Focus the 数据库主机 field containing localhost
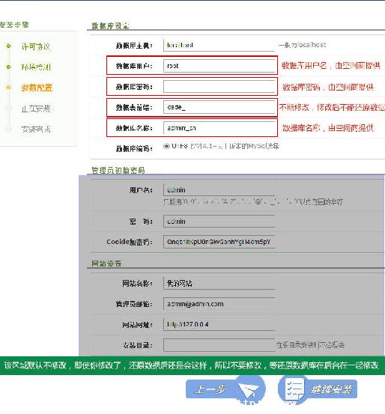385x414 pixels. point(219,45)
